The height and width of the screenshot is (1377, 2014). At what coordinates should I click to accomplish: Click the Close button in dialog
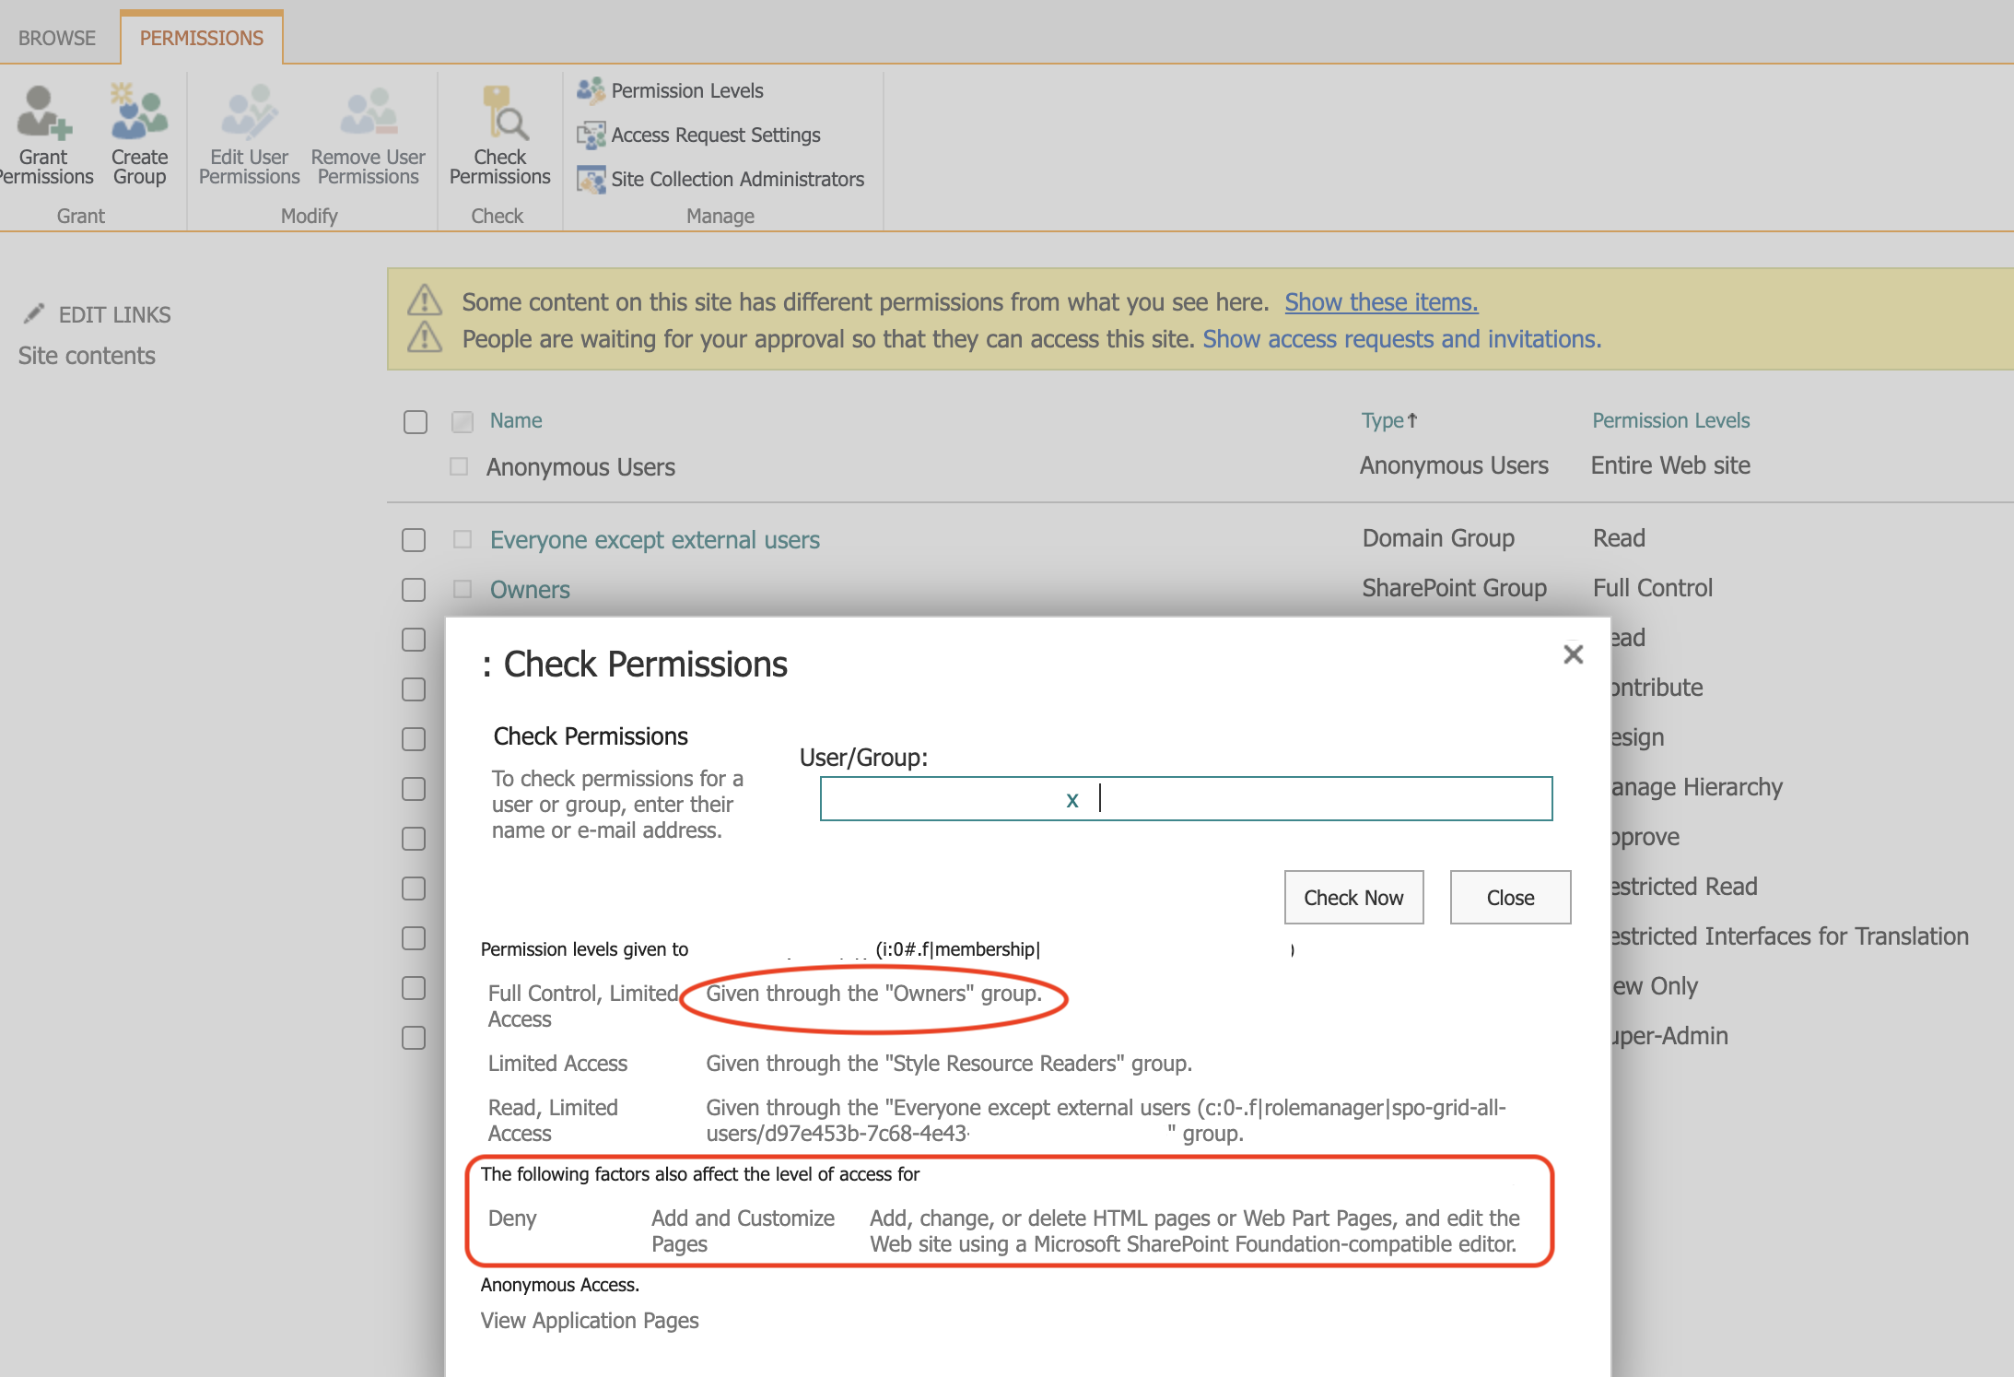pos(1510,897)
